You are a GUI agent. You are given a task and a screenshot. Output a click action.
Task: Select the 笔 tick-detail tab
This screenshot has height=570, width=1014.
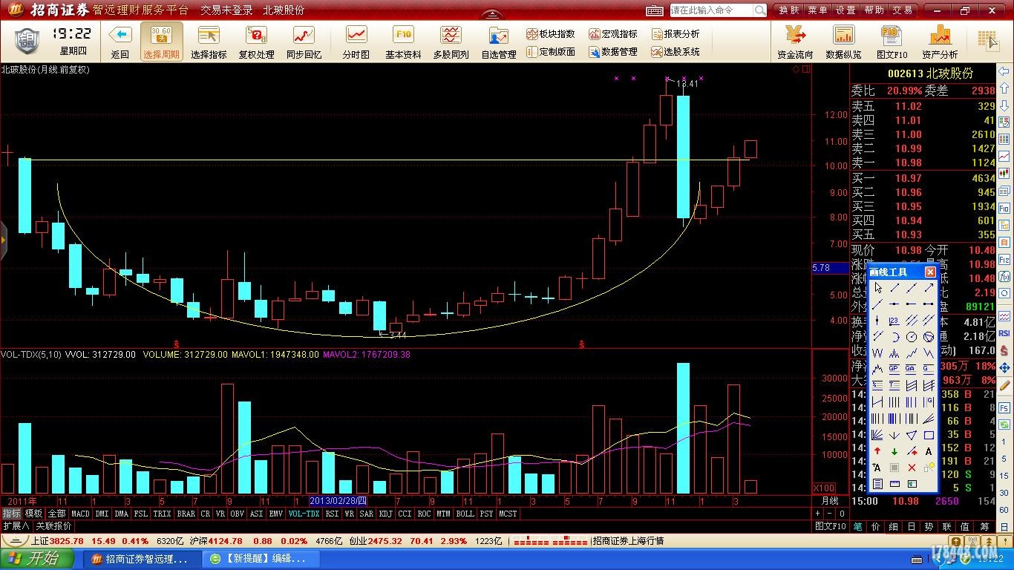[857, 526]
